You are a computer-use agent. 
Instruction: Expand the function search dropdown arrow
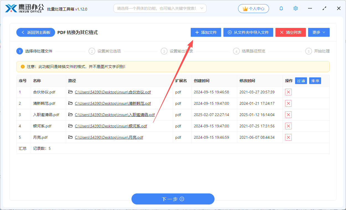pyautogui.click(x=202, y=9)
